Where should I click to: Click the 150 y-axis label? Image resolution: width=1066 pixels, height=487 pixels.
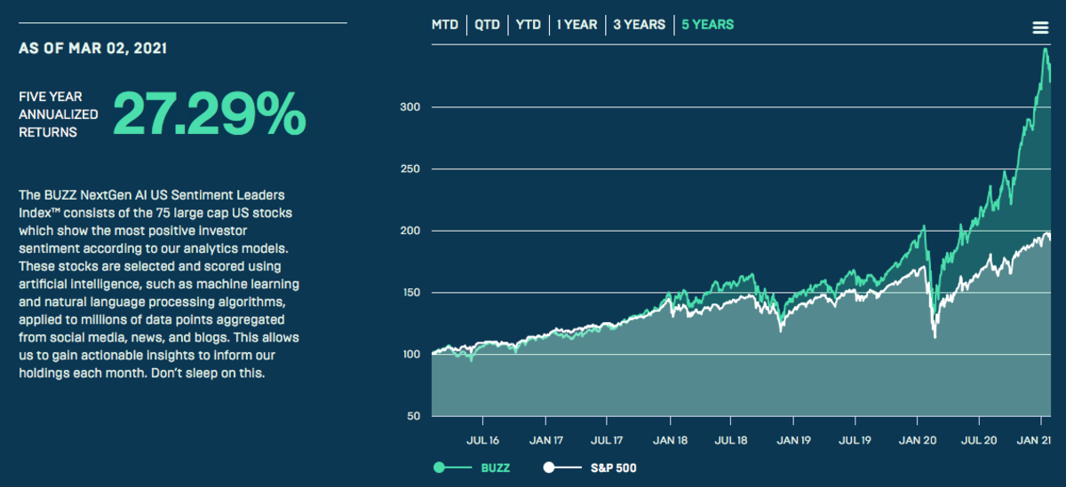pyautogui.click(x=410, y=293)
